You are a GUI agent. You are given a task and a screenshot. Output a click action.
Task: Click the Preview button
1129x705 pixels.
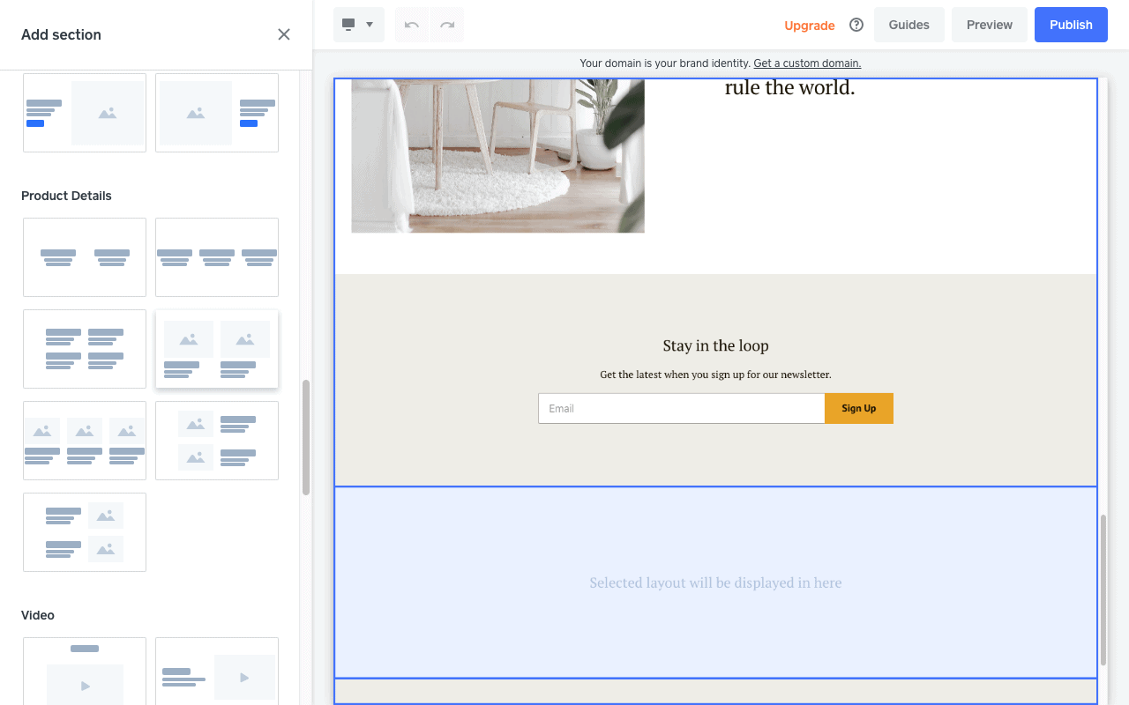(x=990, y=25)
